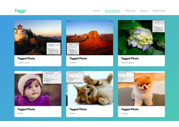Viewport: 179px width, 127px height.
Task: Go to the Features page
Action: click(130, 11)
